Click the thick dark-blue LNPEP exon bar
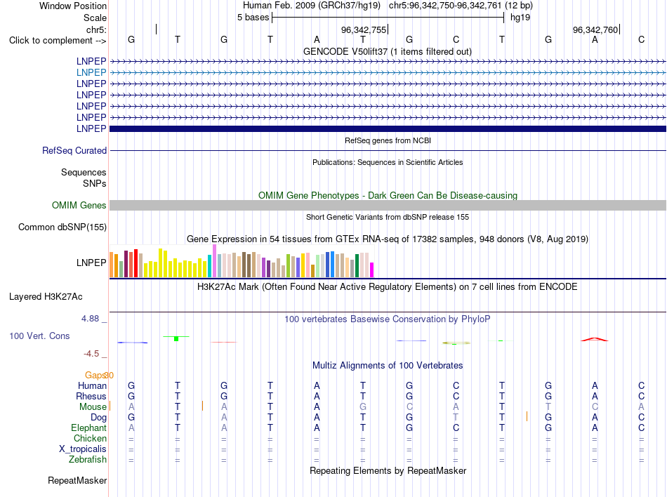This screenshot has width=667, height=497. pos(388,129)
